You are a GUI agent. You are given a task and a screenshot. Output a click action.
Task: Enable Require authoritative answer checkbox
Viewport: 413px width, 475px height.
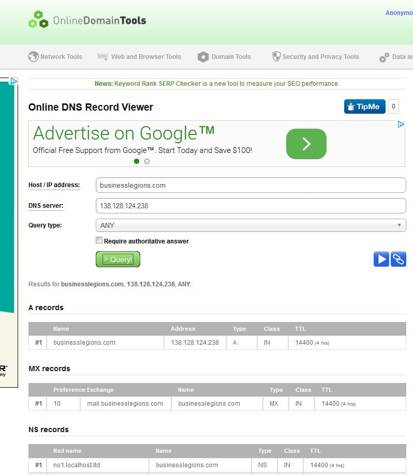point(99,240)
